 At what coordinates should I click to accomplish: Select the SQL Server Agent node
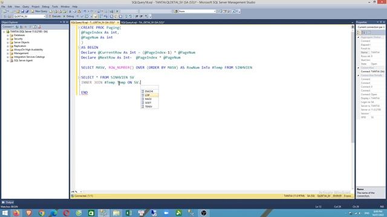coord(23,60)
